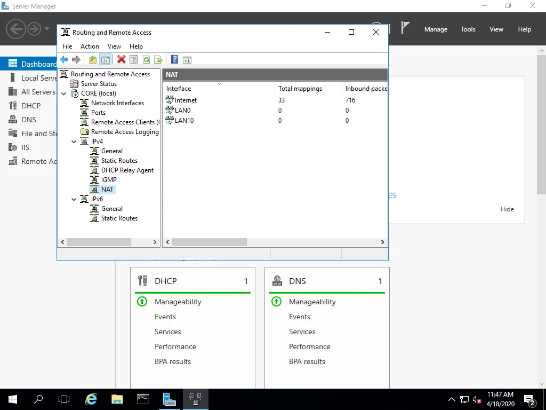Select the Internet interface row
The image size is (546, 410).
pos(275,100)
